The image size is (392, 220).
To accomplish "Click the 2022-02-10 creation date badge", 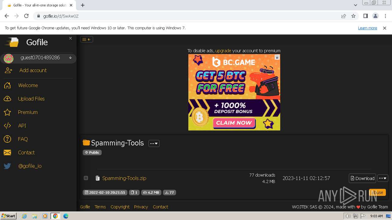I will [105, 193].
